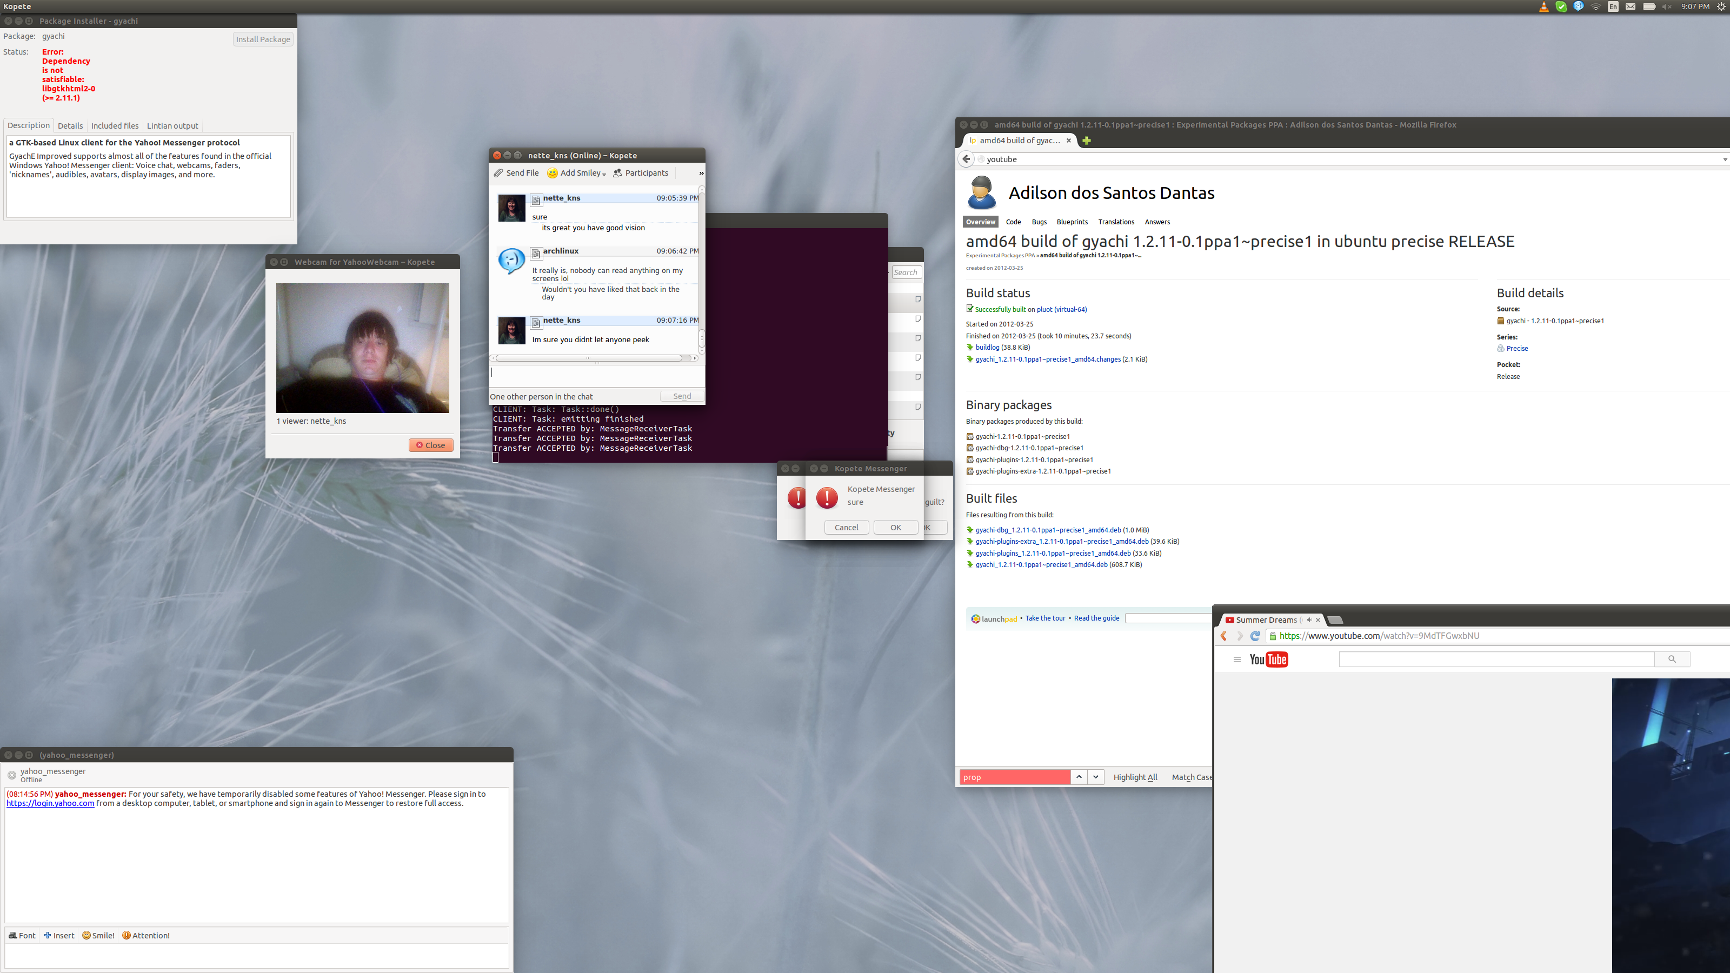Click the horizontal scrollbar under Kopete chat messages

coord(594,358)
